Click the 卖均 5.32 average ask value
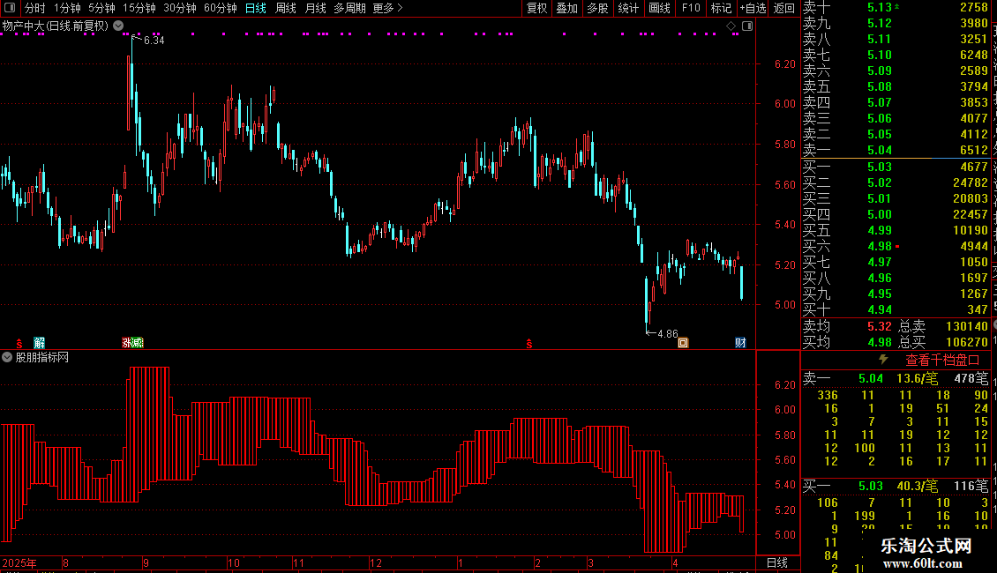This screenshot has width=997, height=573. pos(880,326)
